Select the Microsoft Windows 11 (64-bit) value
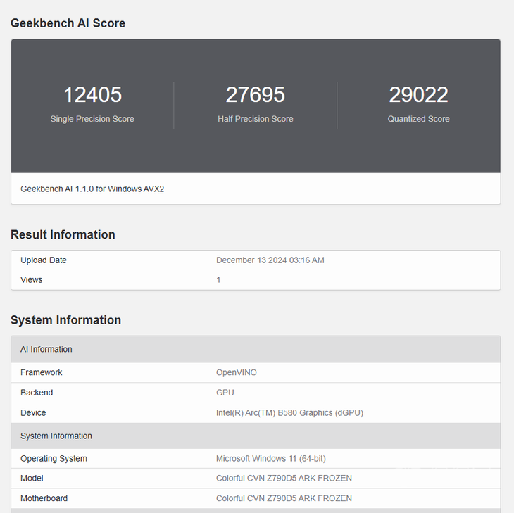Image resolution: width=514 pixels, height=513 pixels. 270,459
